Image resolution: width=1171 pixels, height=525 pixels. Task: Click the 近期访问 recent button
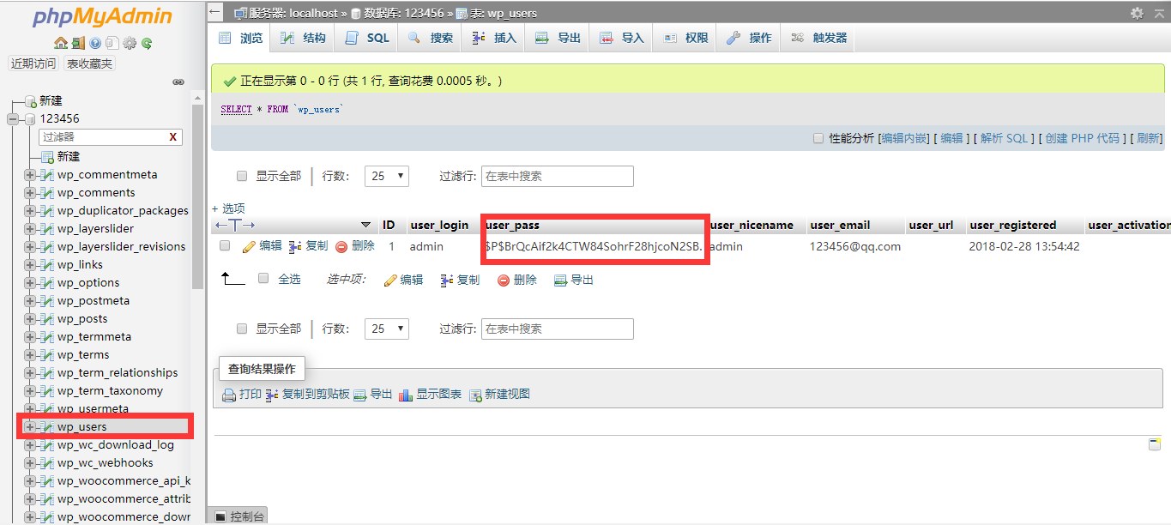point(33,63)
